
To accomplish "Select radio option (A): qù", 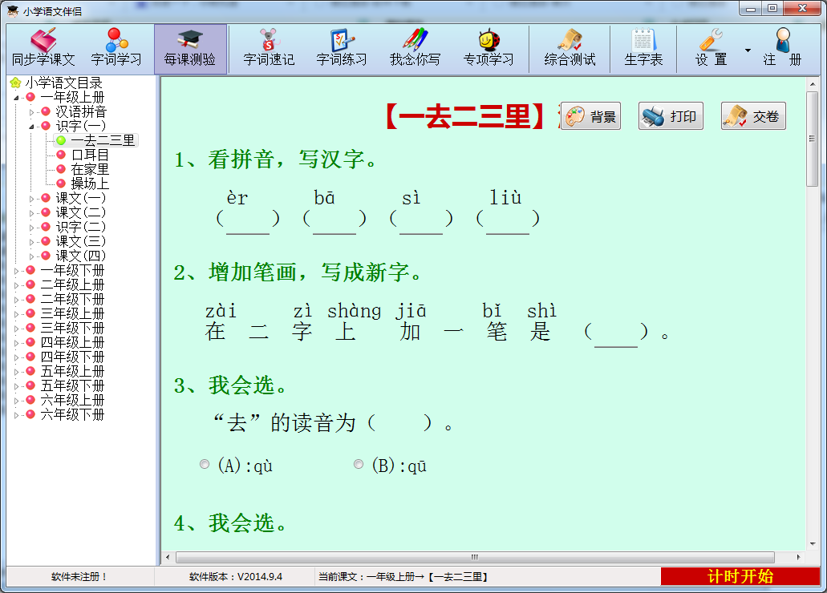I will 205,464.
